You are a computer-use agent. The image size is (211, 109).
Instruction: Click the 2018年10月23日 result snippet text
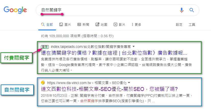(x=116, y=98)
